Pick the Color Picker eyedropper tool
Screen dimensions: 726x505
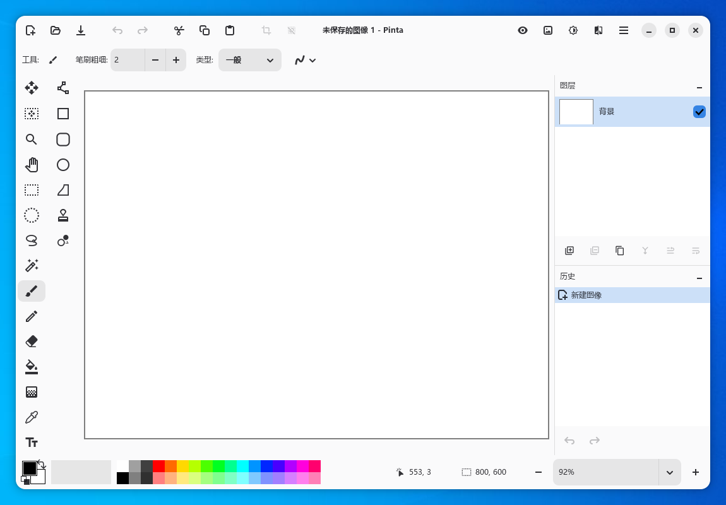coord(32,417)
